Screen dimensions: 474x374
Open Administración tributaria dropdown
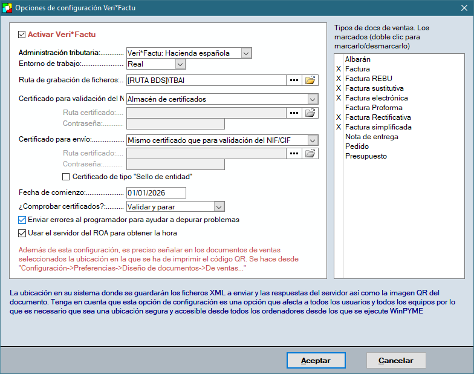245,53
